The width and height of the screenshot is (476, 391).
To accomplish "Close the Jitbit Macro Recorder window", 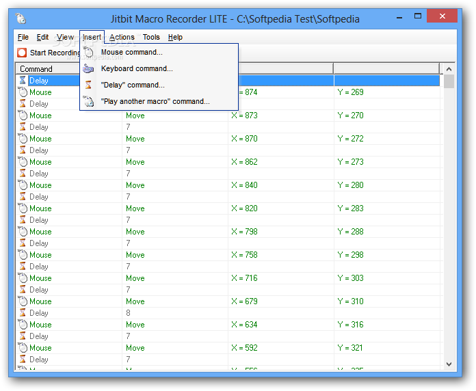I will point(442,16).
